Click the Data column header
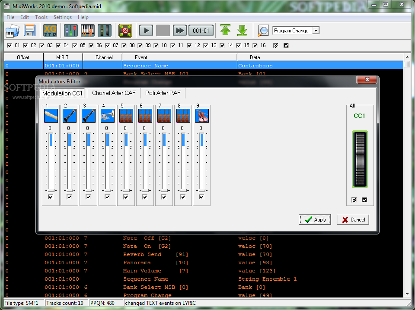This screenshot has height=310, width=415. [320, 57]
